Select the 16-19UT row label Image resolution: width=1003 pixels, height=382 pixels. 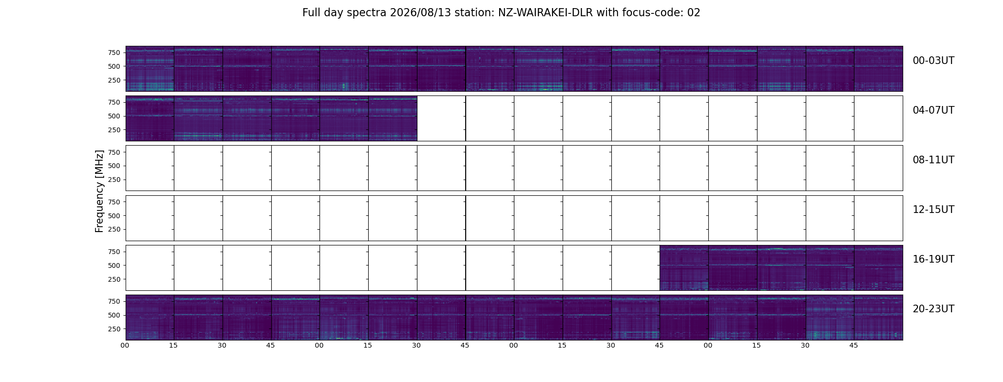pos(933,259)
